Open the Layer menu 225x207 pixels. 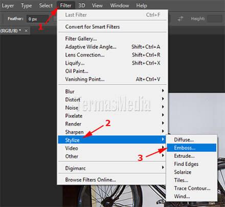click(8, 6)
